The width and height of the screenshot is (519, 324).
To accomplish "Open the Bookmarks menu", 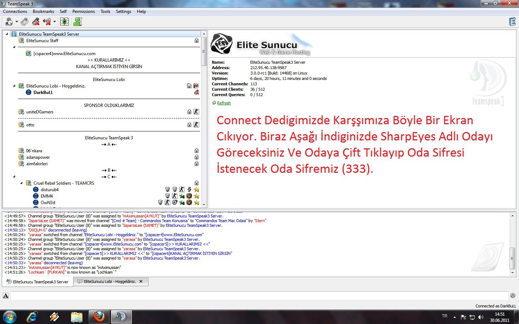I will 43,12.
